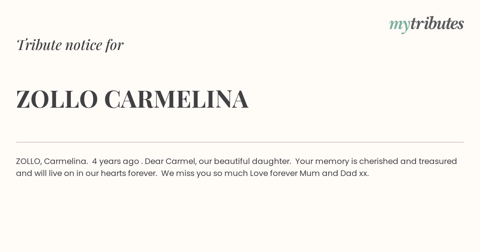Select the word 'ZOLLO' in large title

point(57,99)
